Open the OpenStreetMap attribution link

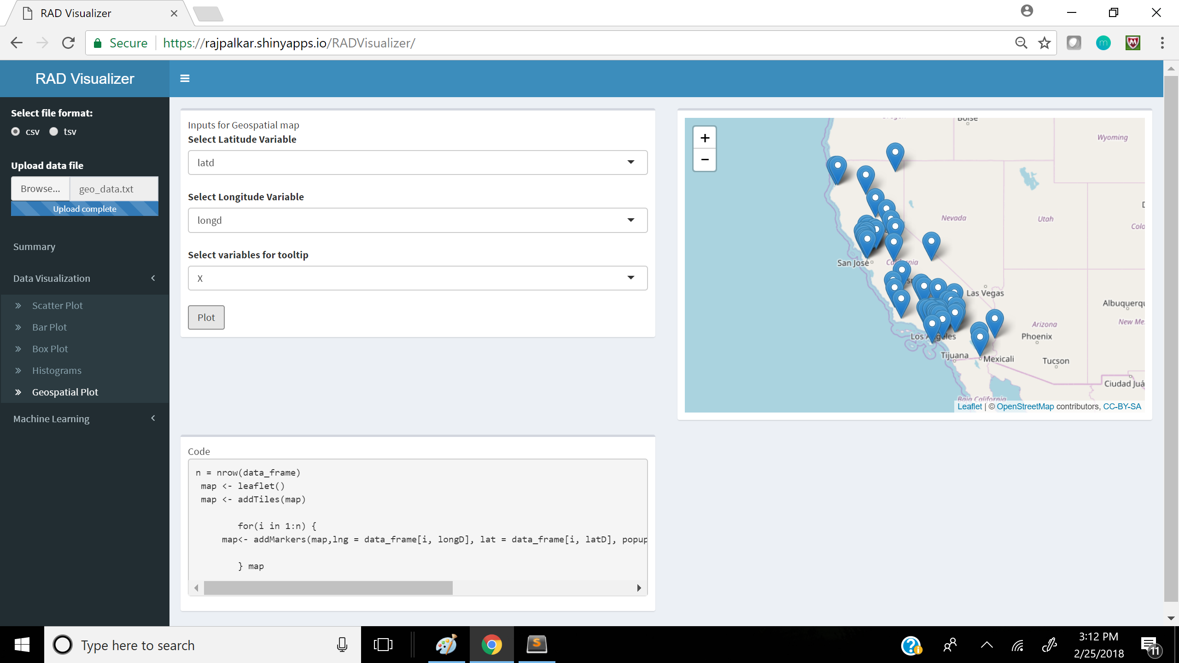click(x=1025, y=407)
